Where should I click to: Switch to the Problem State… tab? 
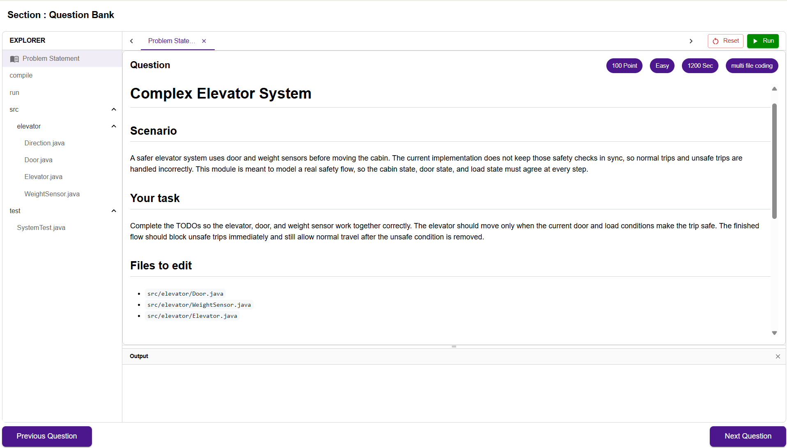pyautogui.click(x=172, y=41)
